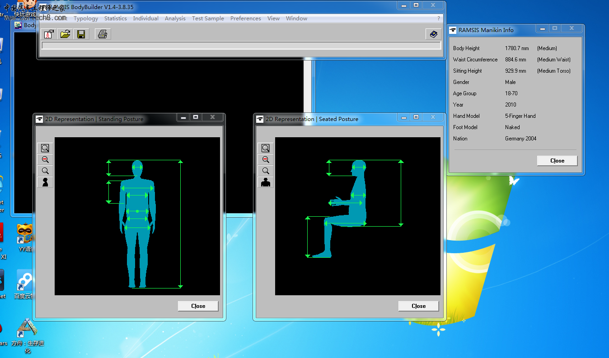Select the lower leg height arrow in Seated Posture
The width and height of the screenshot is (609, 358).
click(x=308, y=237)
